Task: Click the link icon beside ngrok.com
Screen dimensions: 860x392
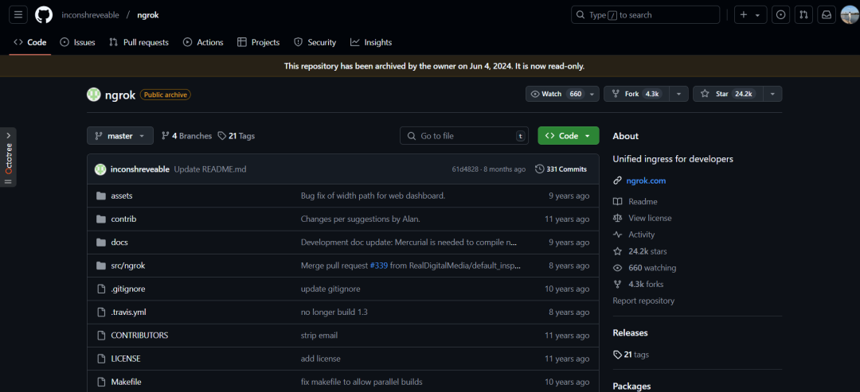Action: tap(618, 180)
